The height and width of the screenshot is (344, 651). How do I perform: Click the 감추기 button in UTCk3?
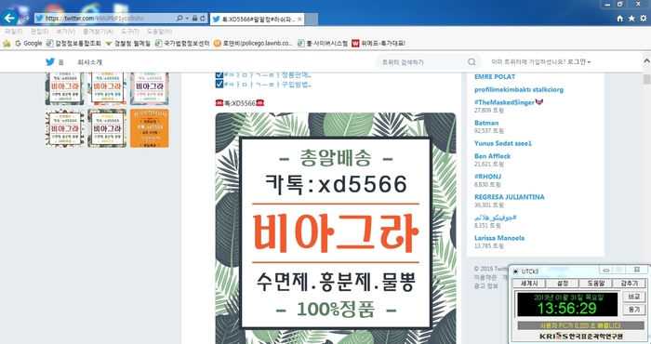(629, 284)
